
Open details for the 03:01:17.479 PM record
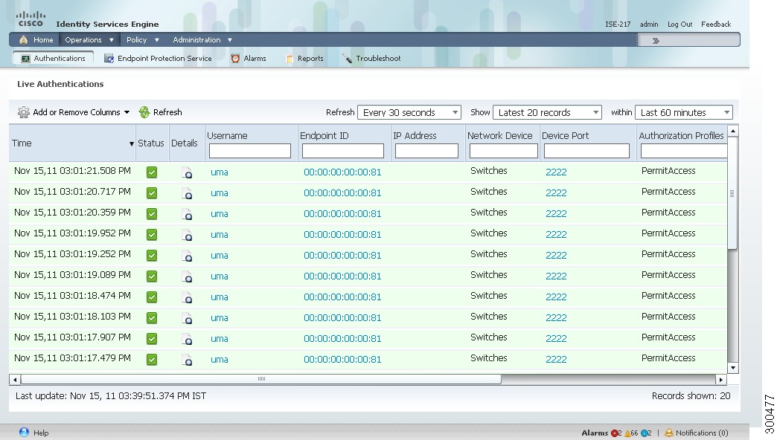187,360
